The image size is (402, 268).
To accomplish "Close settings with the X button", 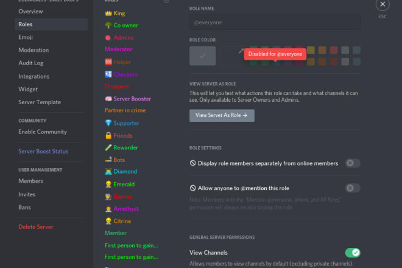I will click(x=383, y=4).
